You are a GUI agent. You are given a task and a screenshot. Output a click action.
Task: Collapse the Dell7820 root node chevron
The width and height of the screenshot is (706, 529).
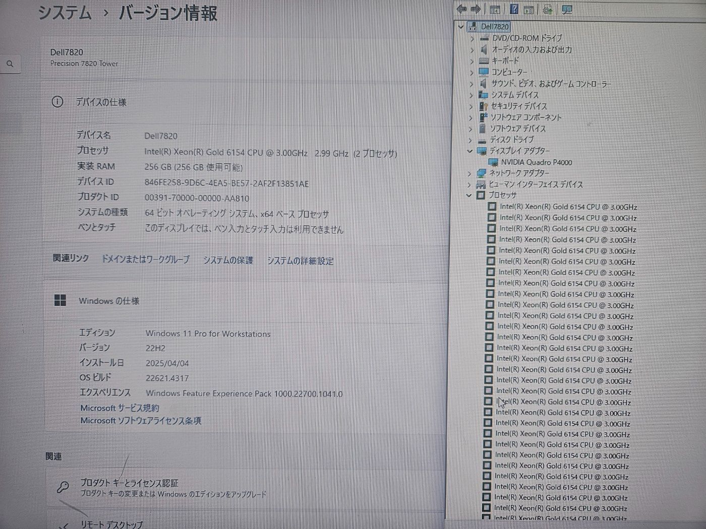[461, 27]
